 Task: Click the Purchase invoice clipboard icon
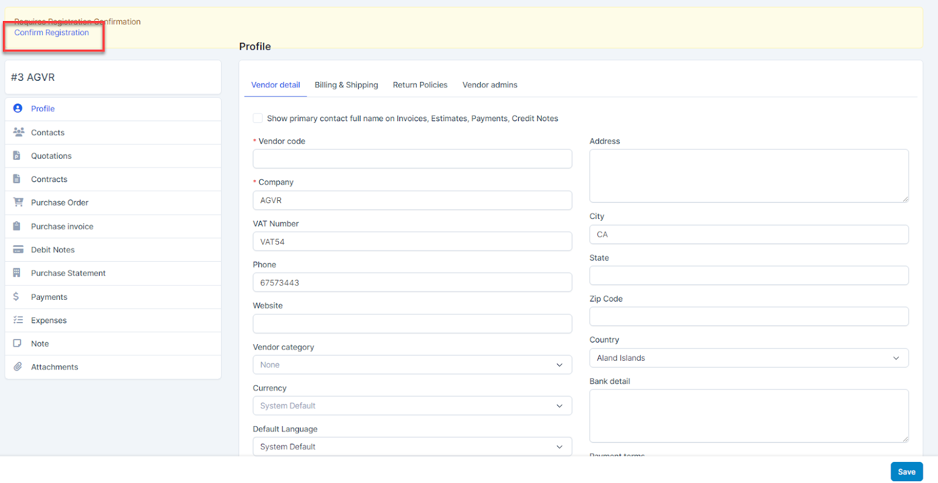point(17,227)
